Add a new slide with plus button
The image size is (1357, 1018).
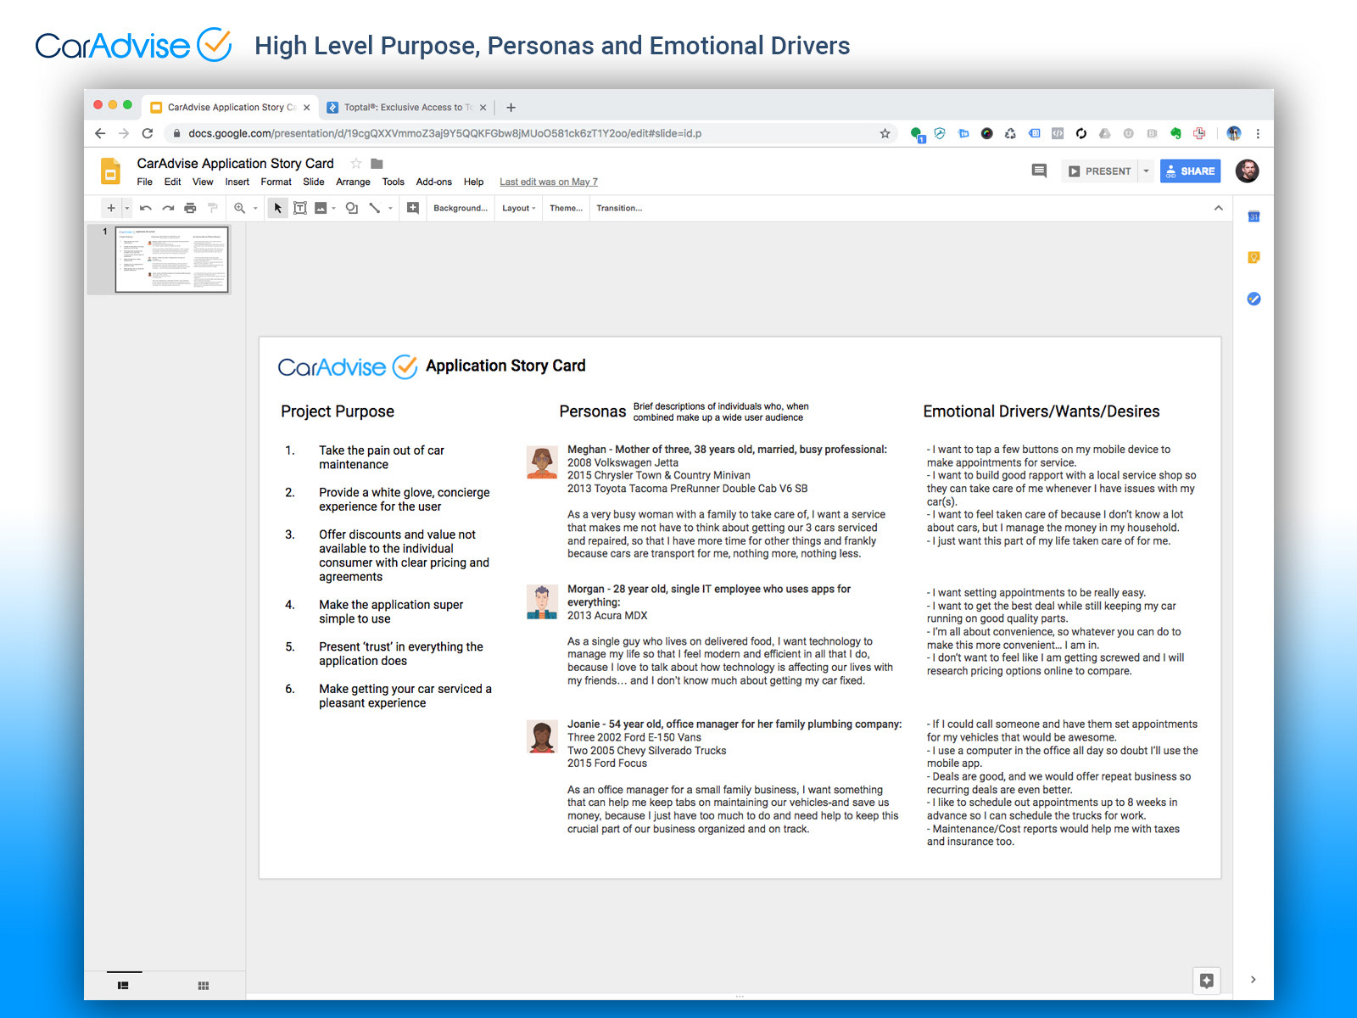point(111,208)
